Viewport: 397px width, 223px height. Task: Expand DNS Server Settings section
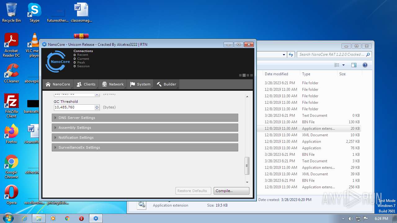coord(145,118)
